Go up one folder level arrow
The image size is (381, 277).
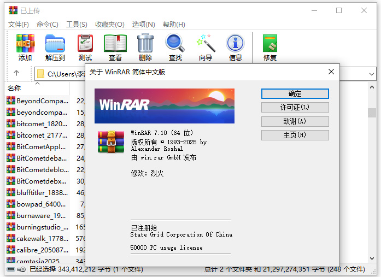16,73
